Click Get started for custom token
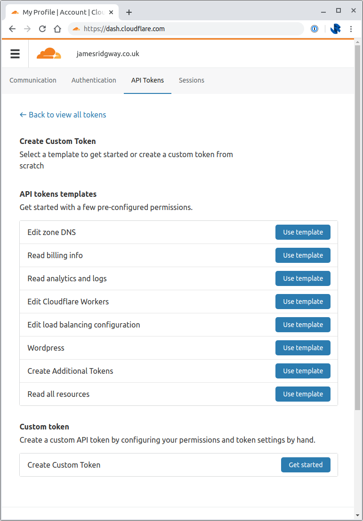The image size is (363, 521). point(306,465)
